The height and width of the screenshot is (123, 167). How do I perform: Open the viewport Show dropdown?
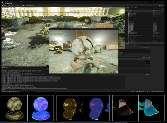click(x=14, y=7)
